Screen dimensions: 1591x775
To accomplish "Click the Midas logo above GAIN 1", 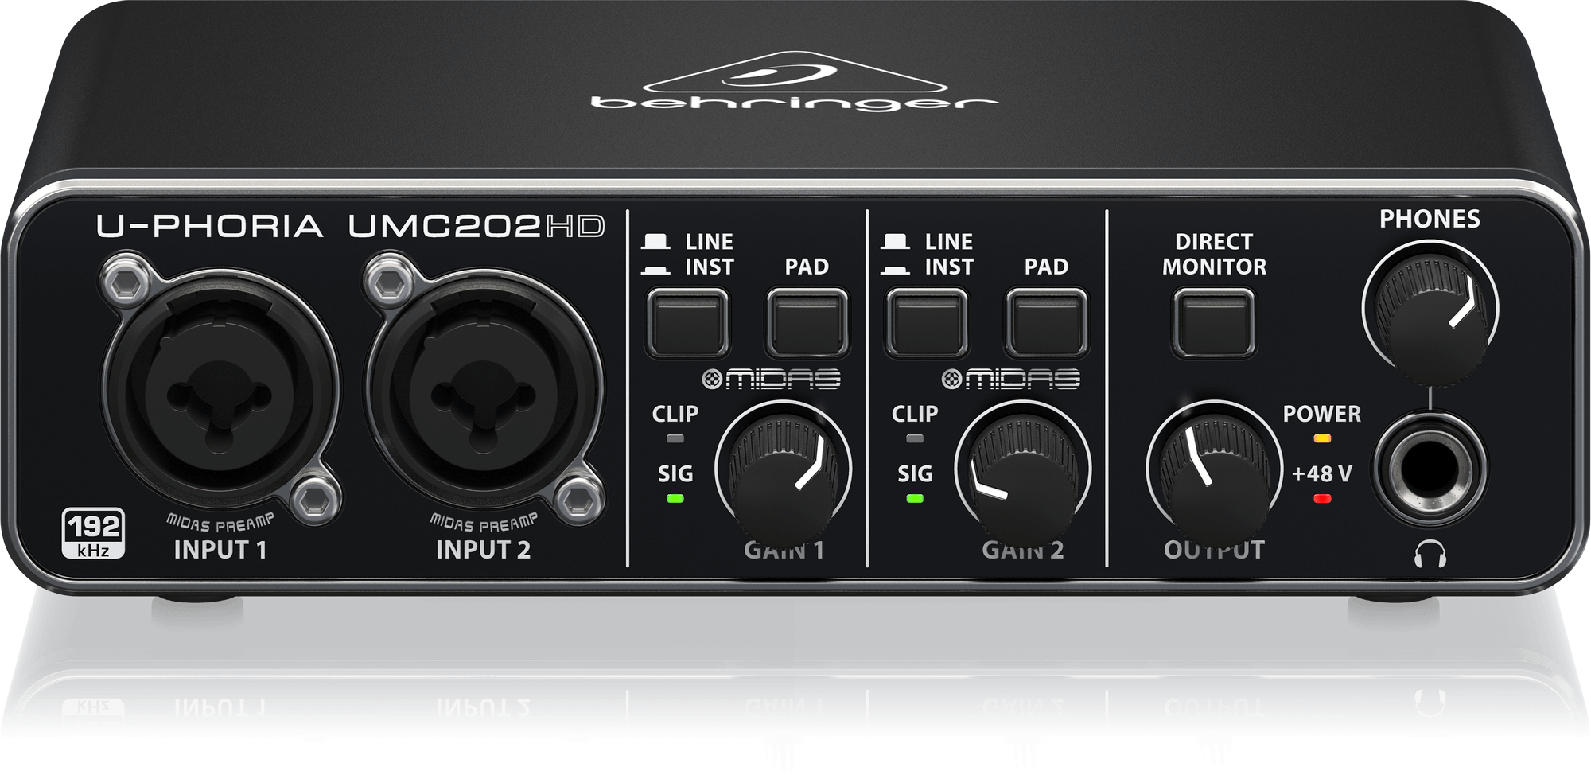I will [771, 380].
